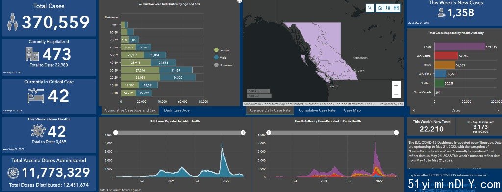Toggle Unknown series in legend

coord(223,65)
